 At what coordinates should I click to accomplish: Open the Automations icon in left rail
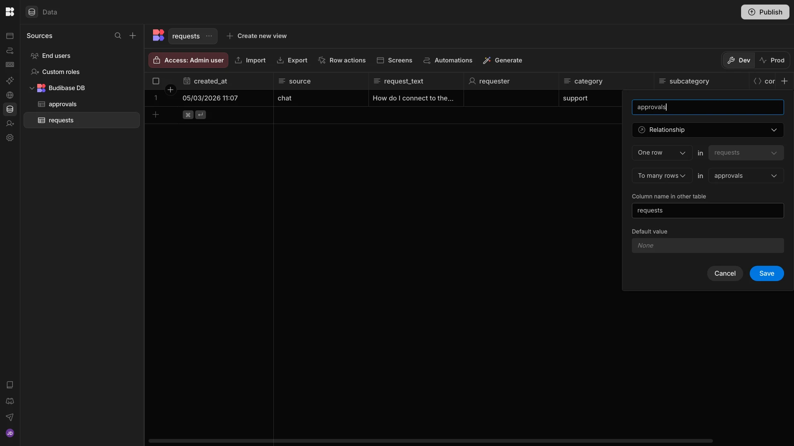(10, 50)
